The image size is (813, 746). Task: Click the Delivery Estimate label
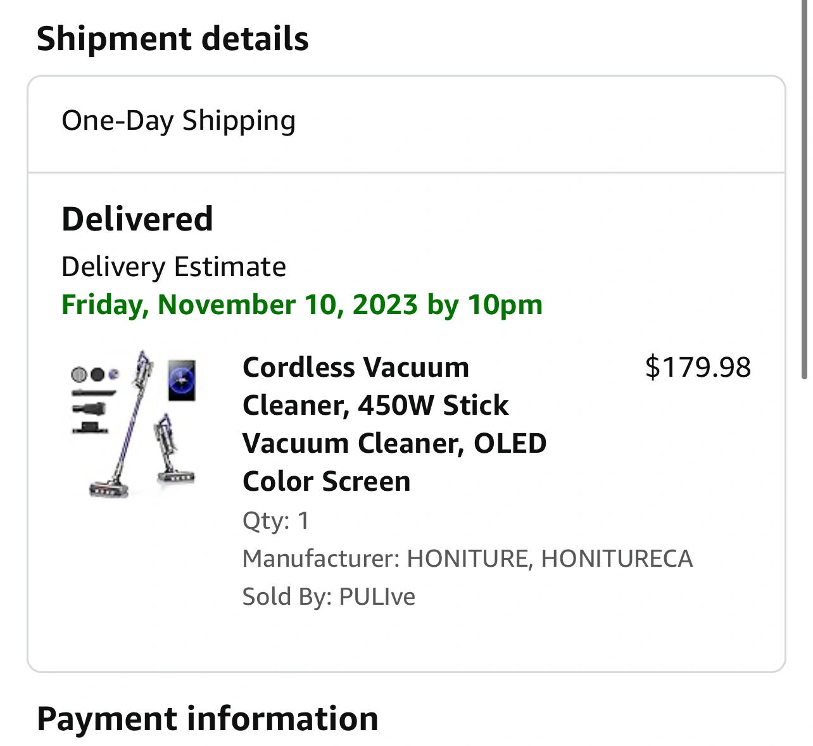[173, 267]
